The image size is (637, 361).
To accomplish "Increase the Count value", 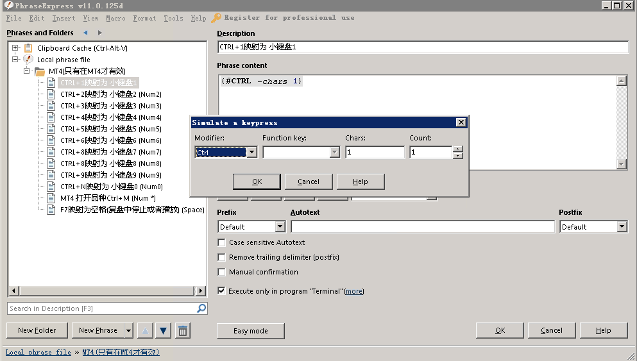I will click(457, 149).
